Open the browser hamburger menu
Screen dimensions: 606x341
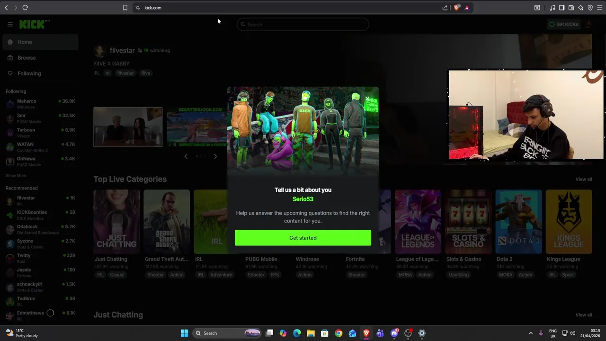point(600,8)
